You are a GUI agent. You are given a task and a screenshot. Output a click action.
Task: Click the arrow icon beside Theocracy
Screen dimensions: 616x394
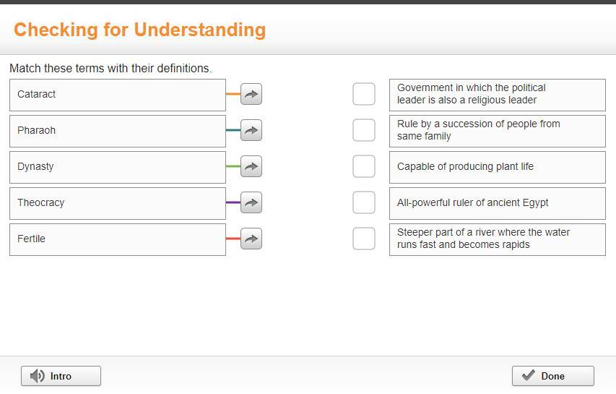tap(251, 202)
